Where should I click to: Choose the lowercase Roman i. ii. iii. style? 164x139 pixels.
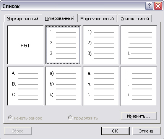point(139,86)
